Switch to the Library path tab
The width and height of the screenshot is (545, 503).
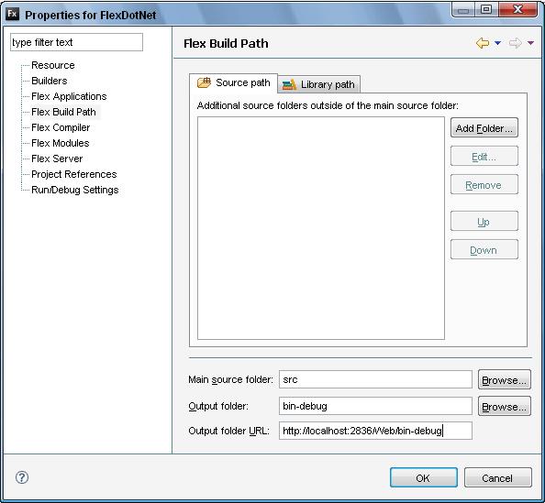pos(318,84)
